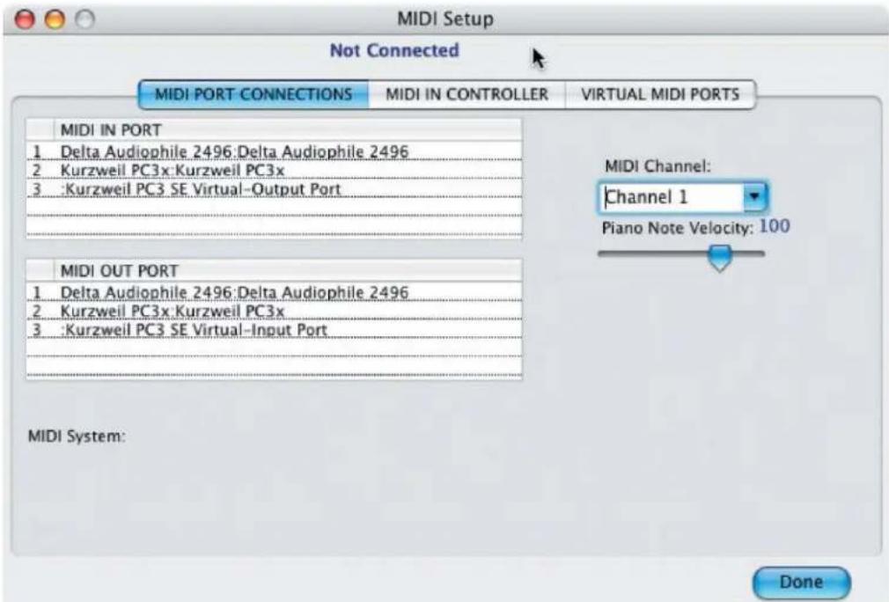Select Delta Audiophile 2496 in MIDI IN PORT
Screen dimensions: 889x602
(x=274, y=151)
